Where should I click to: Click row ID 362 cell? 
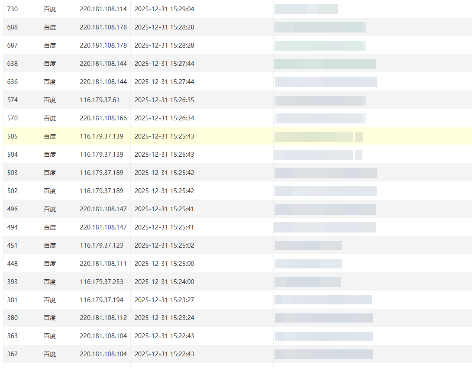(13, 355)
